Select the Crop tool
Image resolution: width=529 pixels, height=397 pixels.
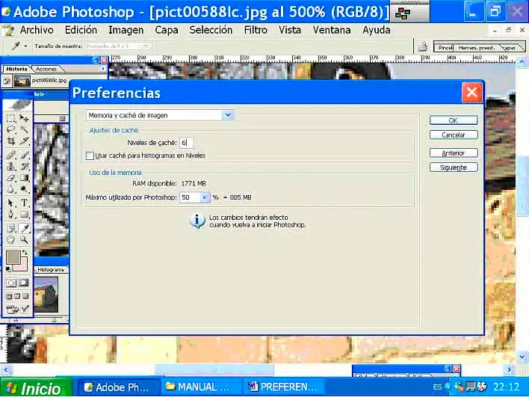[10, 141]
